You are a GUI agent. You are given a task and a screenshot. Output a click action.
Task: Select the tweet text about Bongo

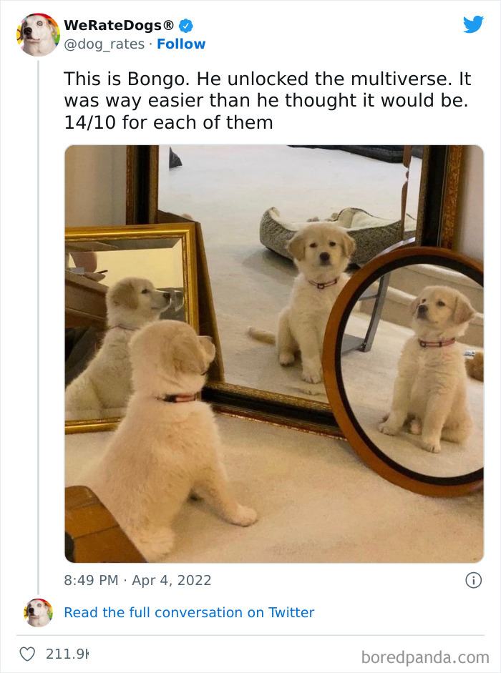[265, 100]
